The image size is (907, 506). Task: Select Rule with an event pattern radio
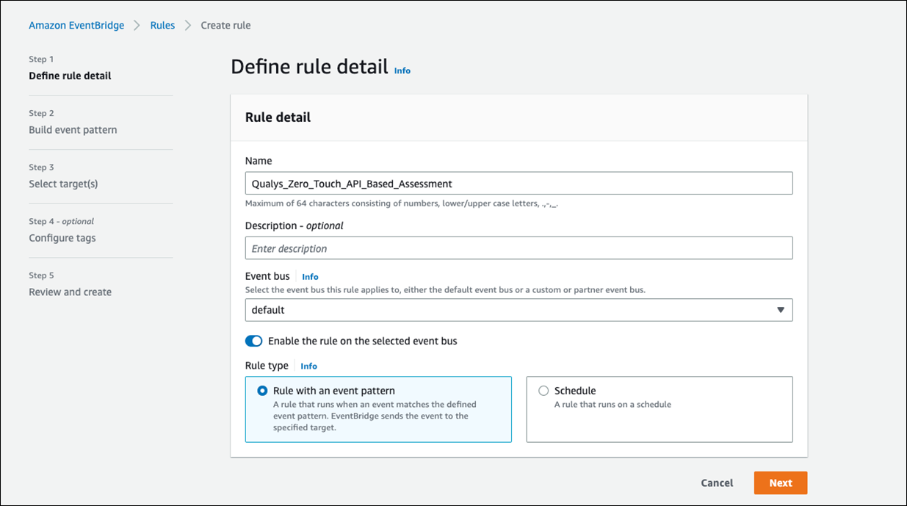[262, 391]
